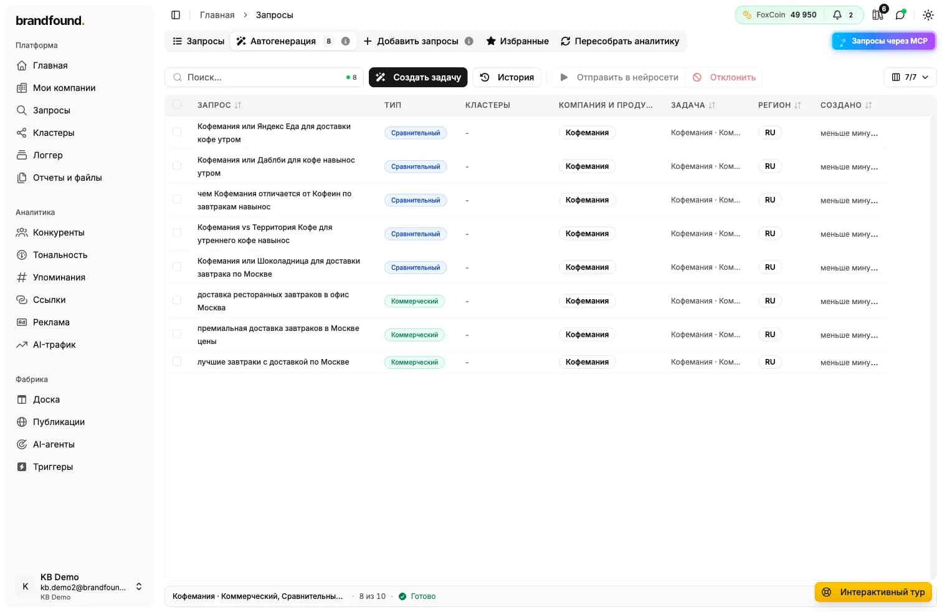Check the row 'Кофемания или Даблби'
This screenshot has height=612, width=942.
point(177,166)
